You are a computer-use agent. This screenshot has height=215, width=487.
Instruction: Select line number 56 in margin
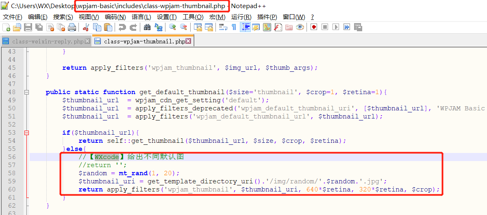[11, 157]
